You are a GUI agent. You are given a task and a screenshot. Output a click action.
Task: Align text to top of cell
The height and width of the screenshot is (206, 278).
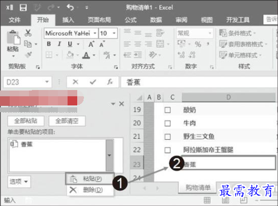[x=127, y=32]
